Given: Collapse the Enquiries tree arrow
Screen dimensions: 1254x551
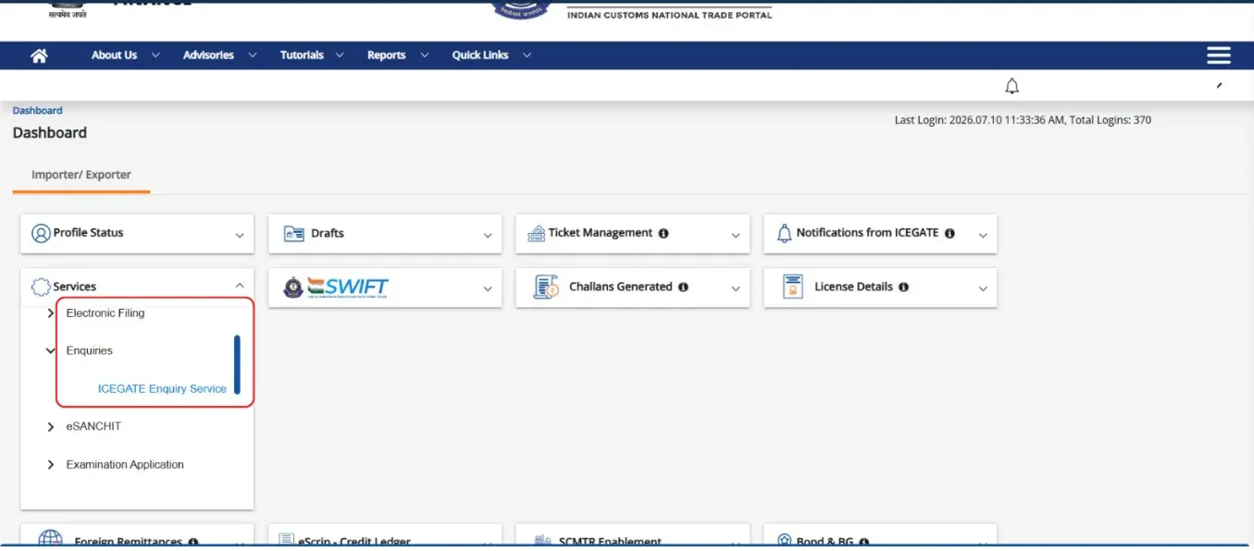Looking at the screenshot, I should [x=50, y=351].
